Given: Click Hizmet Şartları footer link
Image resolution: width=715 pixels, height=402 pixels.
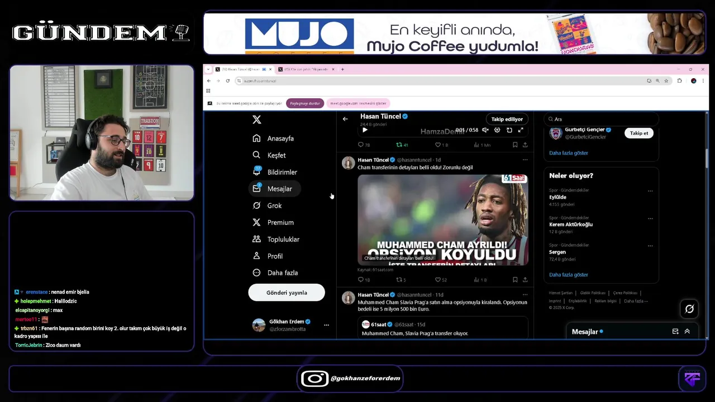Looking at the screenshot, I should pos(560,293).
